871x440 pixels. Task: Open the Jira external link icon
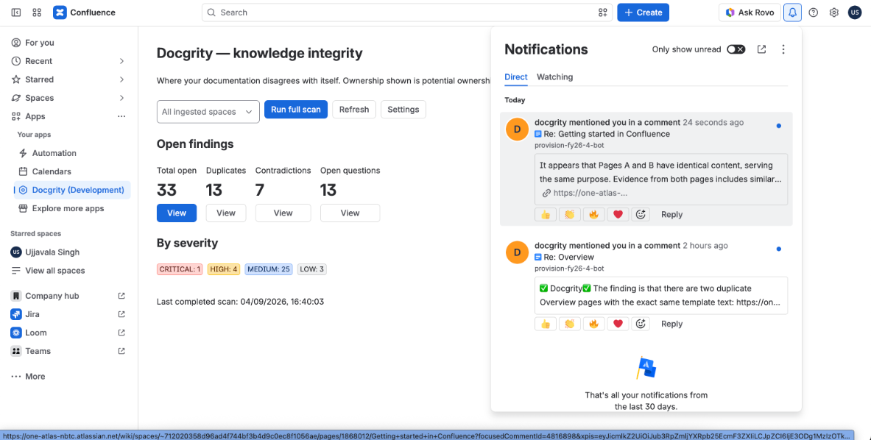tap(121, 314)
